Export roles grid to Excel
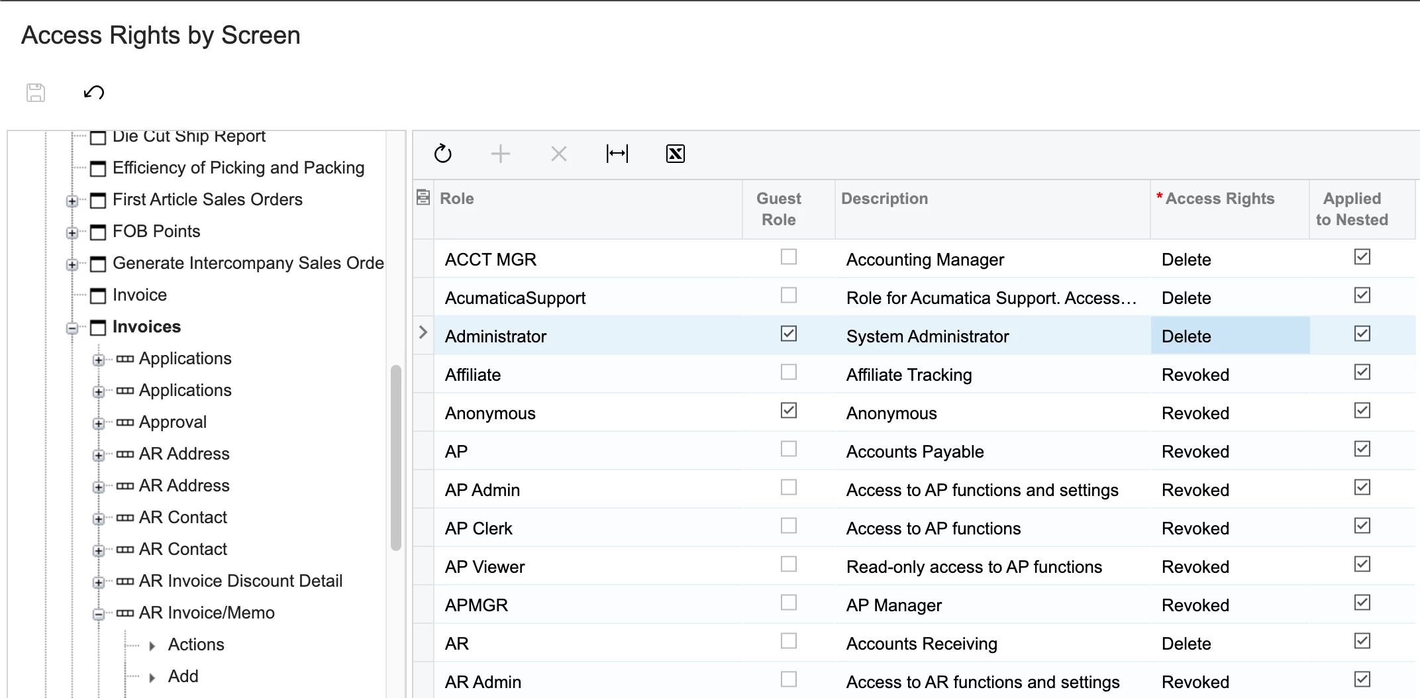The width and height of the screenshot is (1420, 698). point(675,154)
